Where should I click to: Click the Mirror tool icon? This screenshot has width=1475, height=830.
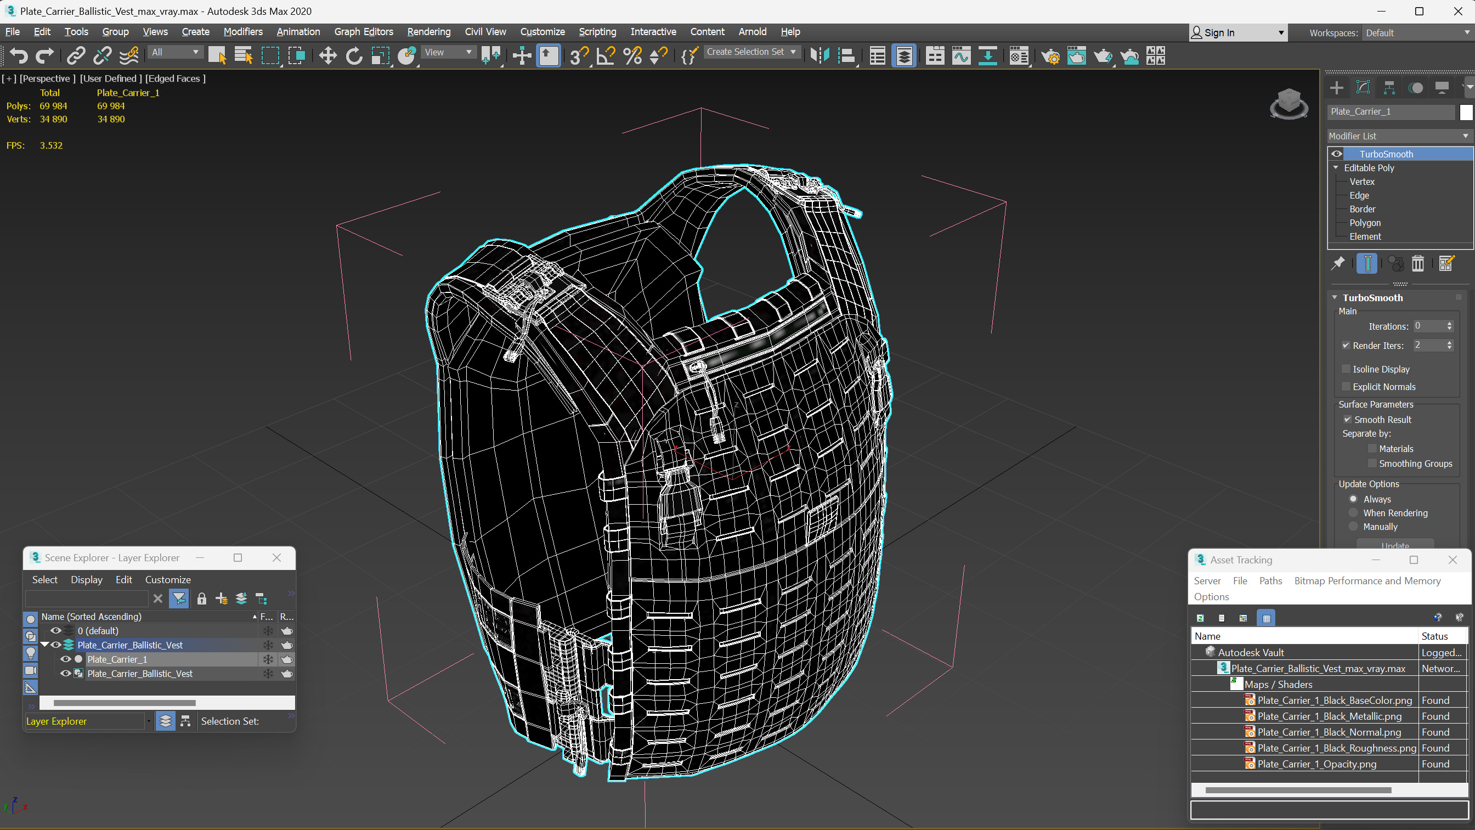pos(820,55)
